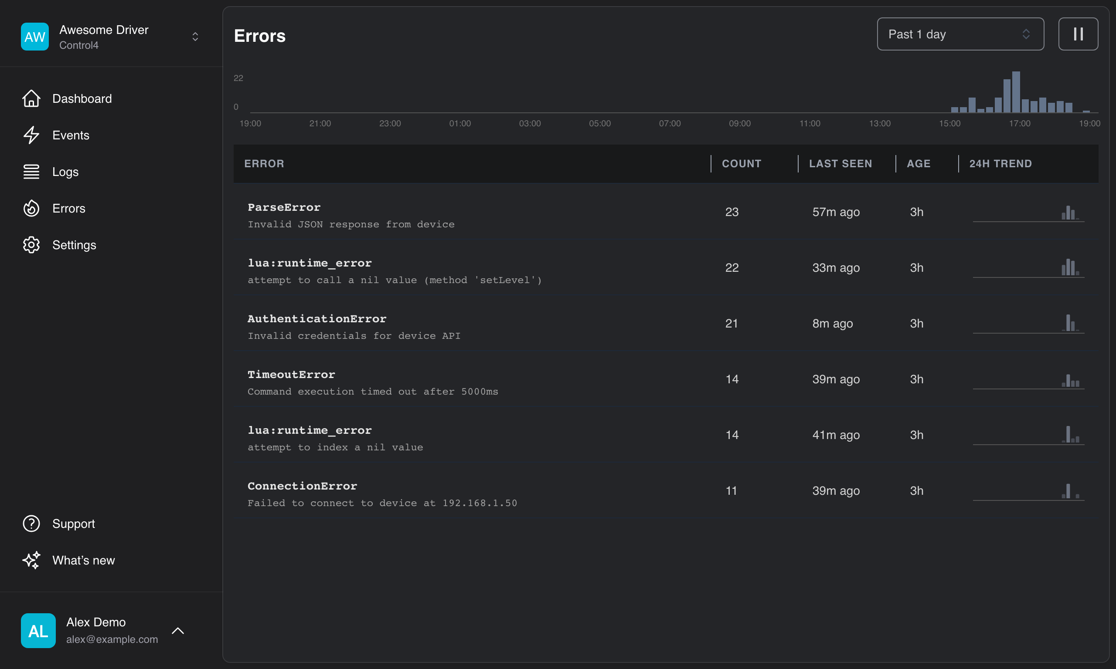Open the What's new link
Viewport: 1116px width, 669px height.
pos(83,560)
